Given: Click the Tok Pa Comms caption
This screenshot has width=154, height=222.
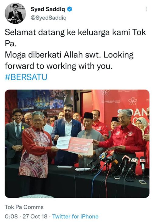Looking at the screenshot, I should 24,207.
